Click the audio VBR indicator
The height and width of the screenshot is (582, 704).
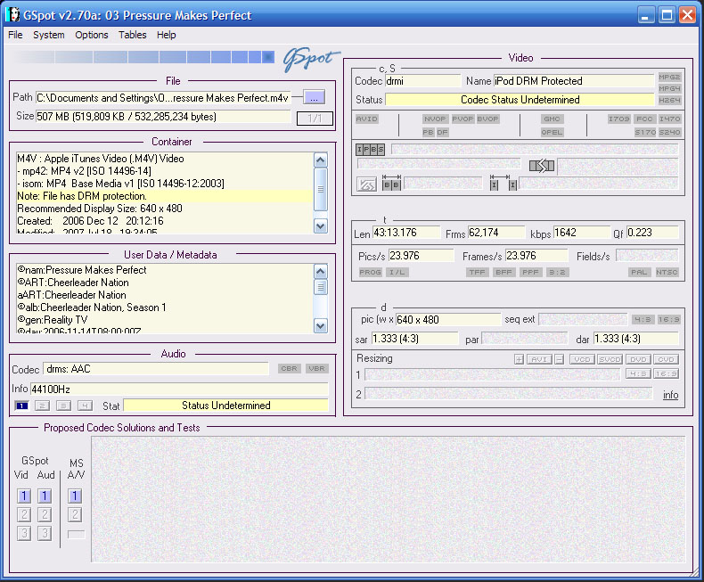click(317, 369)
